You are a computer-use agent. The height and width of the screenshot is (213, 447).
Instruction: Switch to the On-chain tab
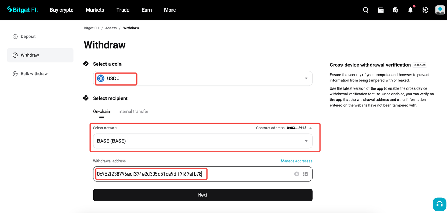101,111
